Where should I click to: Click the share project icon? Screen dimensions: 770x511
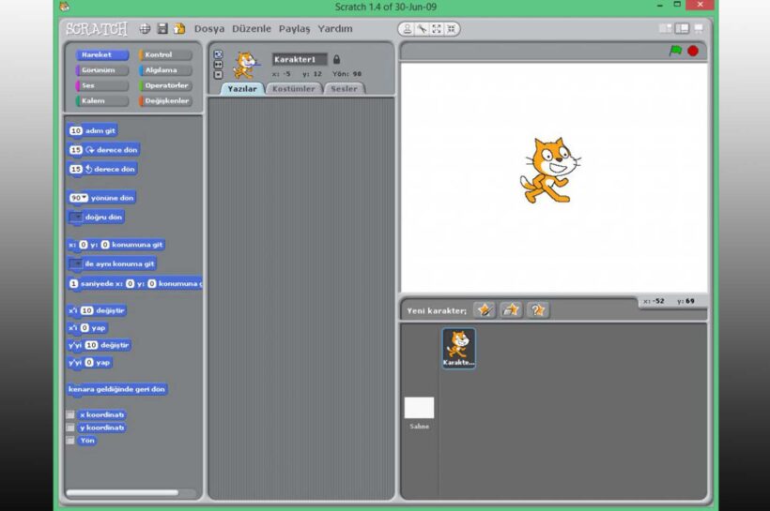(x=179, y=28)
